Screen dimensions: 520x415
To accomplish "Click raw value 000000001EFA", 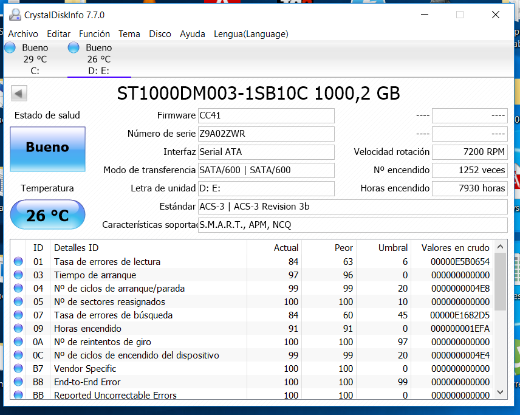I will tap(460, 329).
